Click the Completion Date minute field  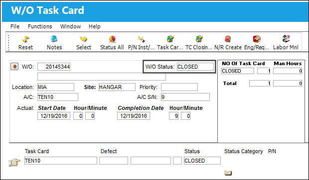tap(185, 116)
